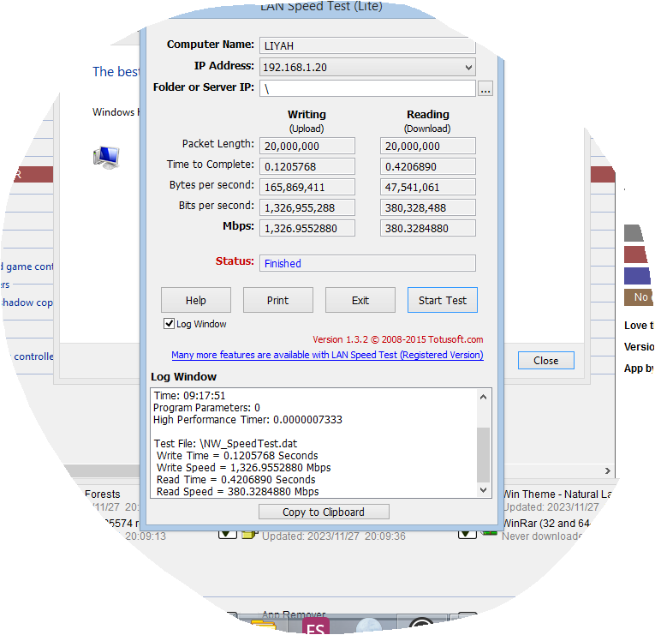Click the Status field showing Finished
The width and height of the screenshot is (655, 635).
click(367, 263)
